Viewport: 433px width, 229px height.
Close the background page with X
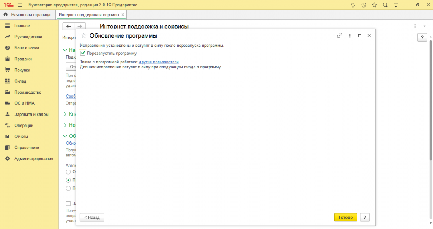[425, 26]
